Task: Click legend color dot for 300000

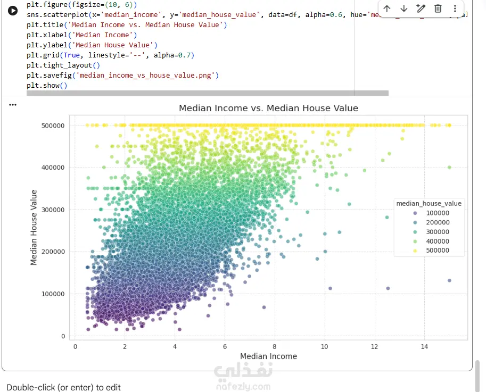Action: click(415, 232)
